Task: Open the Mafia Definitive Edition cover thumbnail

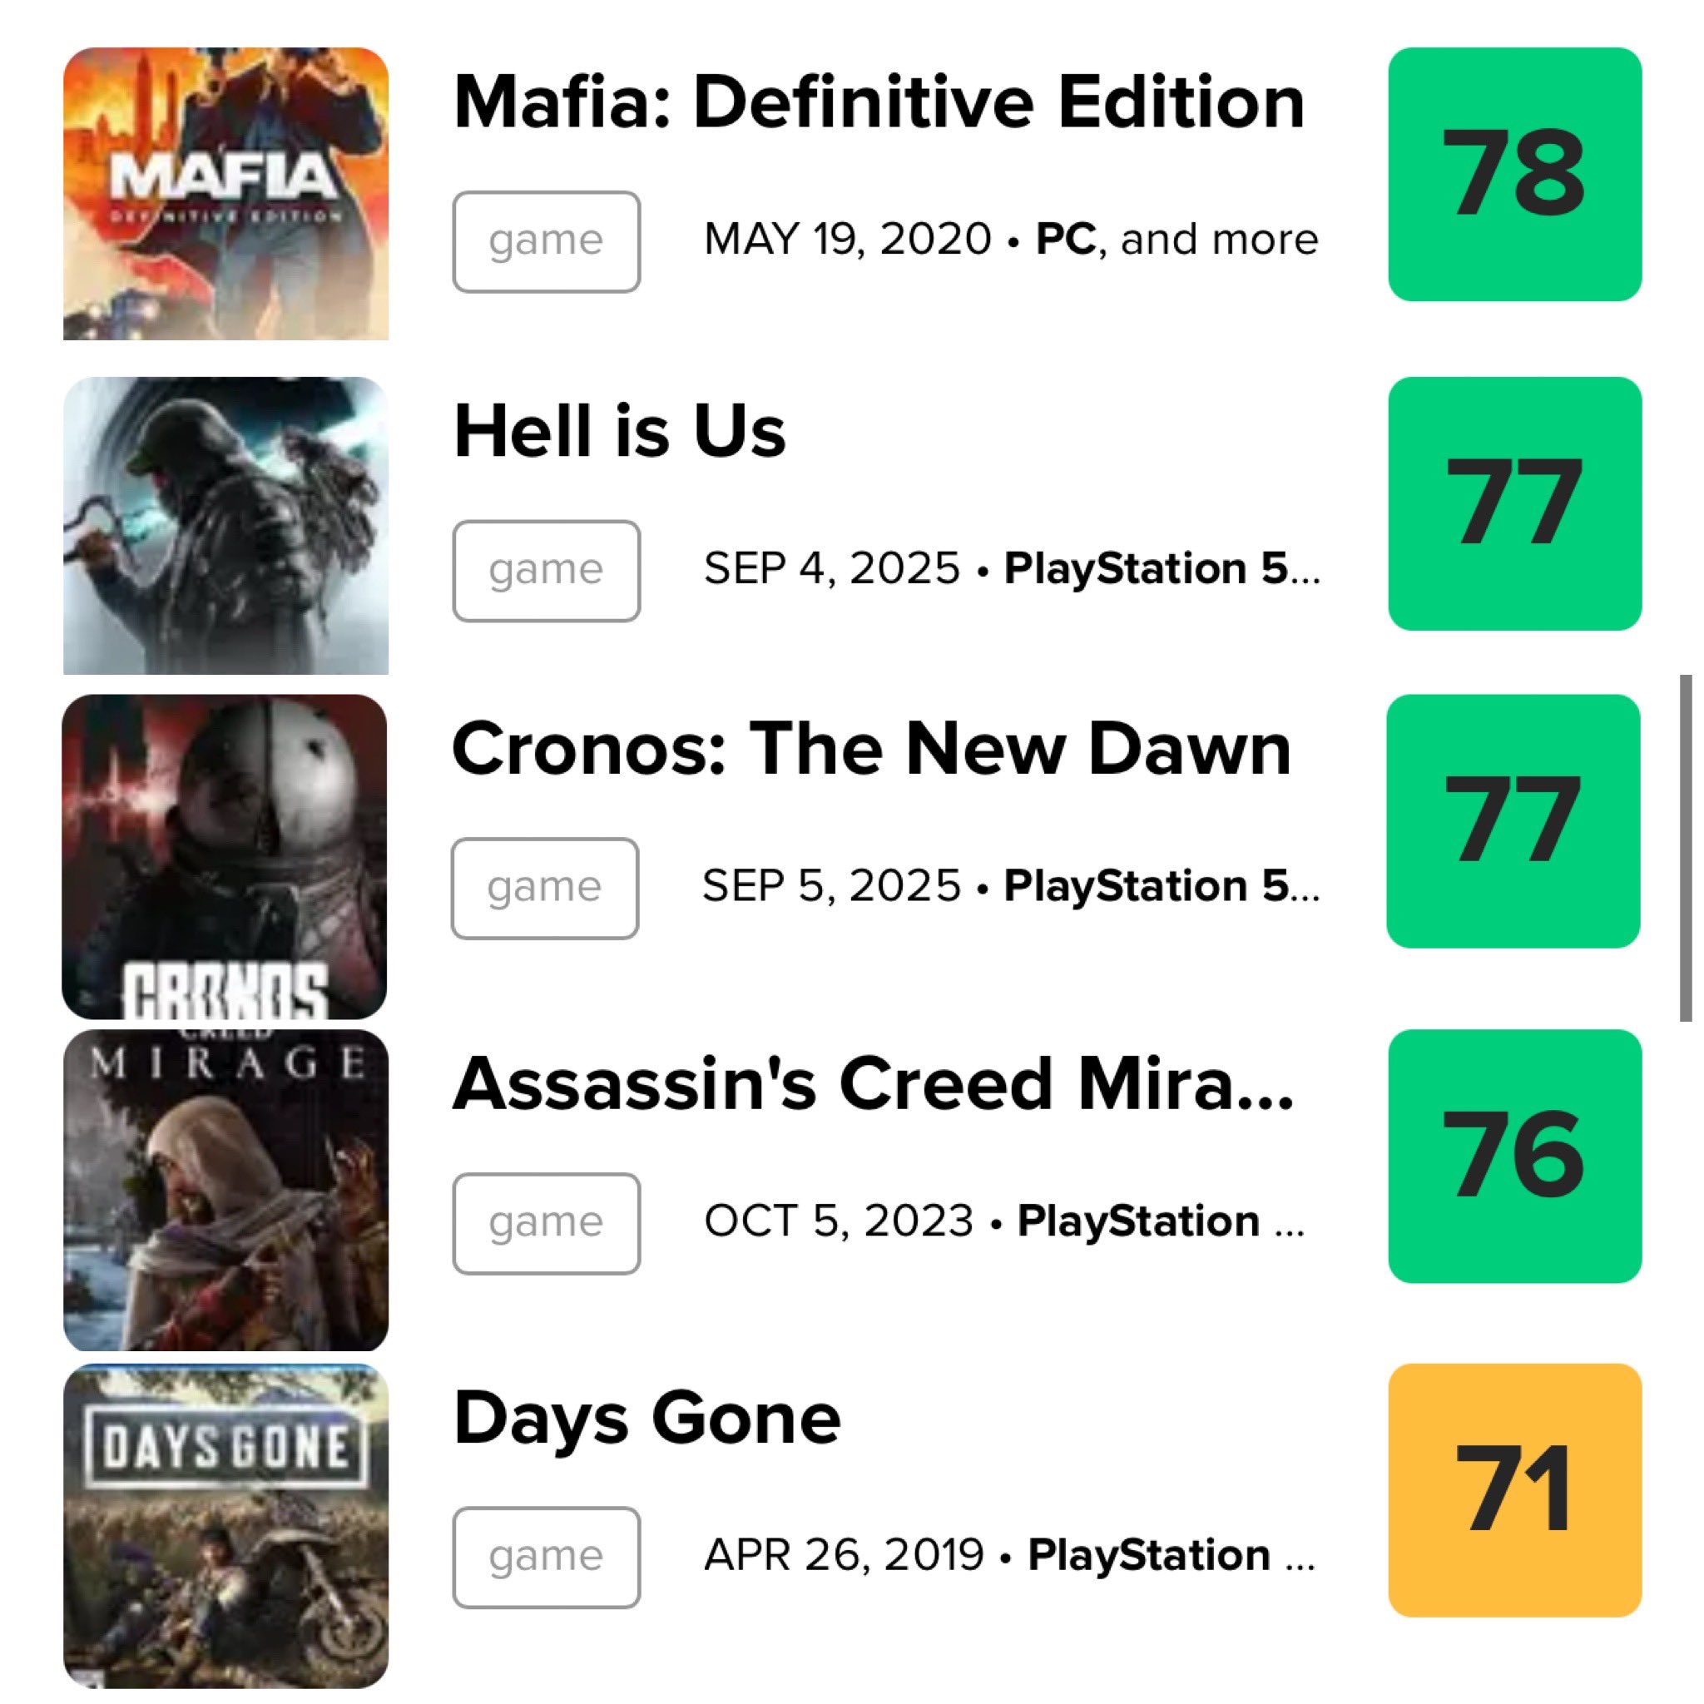Action: tap(225, 193)
